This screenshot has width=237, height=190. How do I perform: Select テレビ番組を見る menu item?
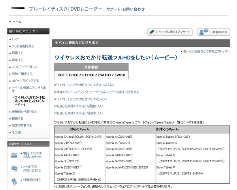[x=23, y=46]
